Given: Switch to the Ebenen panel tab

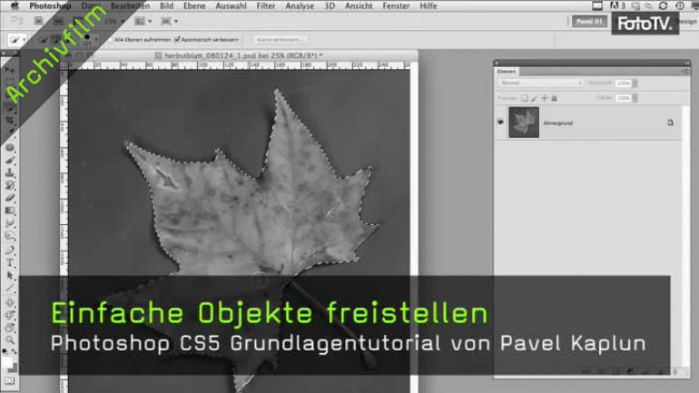Looking at the screenshot, I should pos(507,72).
